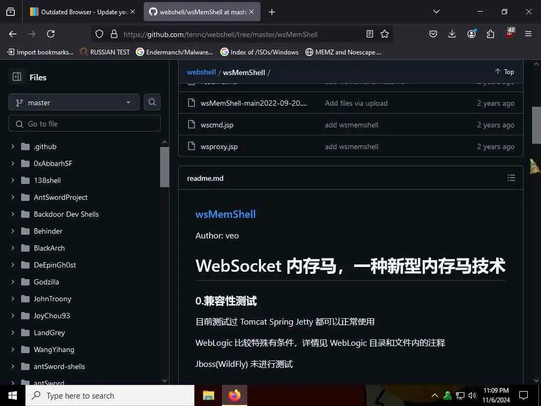Save page to Pocket icon

click(x=433, y=34)
